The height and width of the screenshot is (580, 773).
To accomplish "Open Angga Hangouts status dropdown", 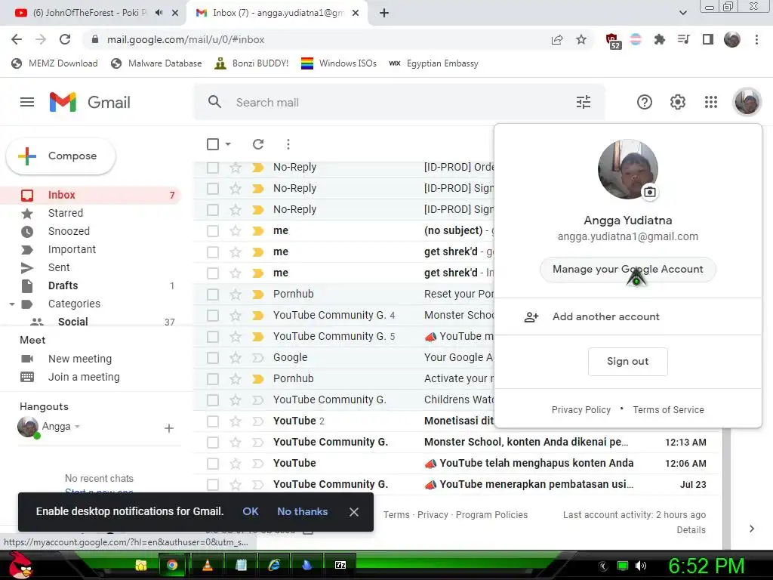I will [78, 427].
